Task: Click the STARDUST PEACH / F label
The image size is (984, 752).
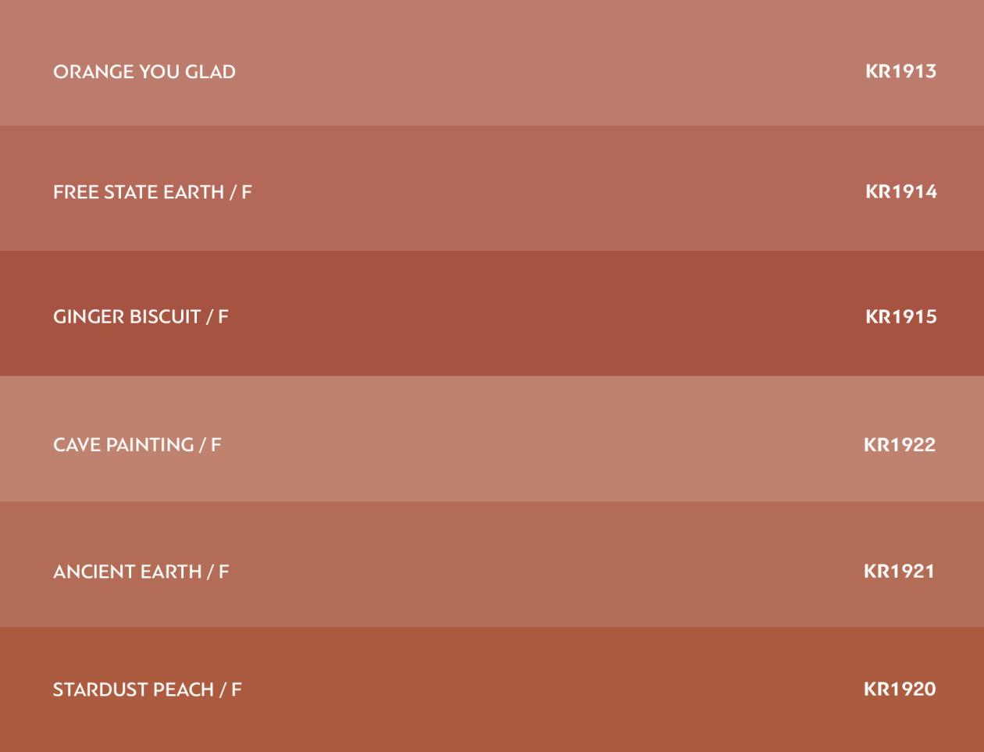Action: [148, 690]
